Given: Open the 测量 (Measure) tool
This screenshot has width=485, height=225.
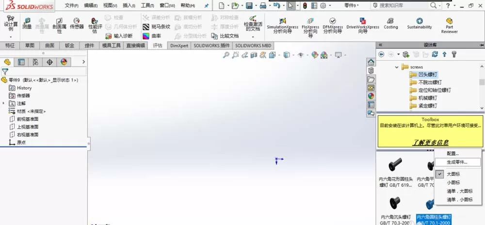Looking at the screenshot, I should click(x=27, y=23).
